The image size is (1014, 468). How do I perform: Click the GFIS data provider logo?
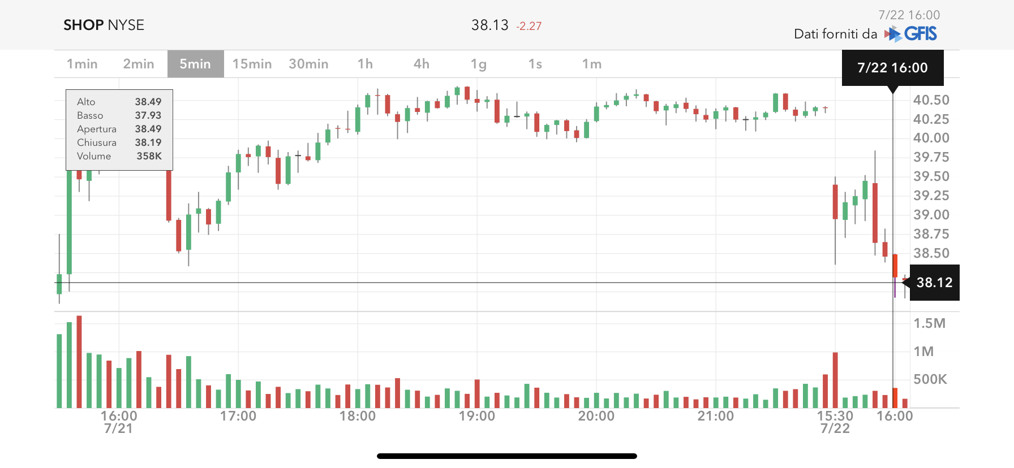pyautogui.click(x=911, y=34)
